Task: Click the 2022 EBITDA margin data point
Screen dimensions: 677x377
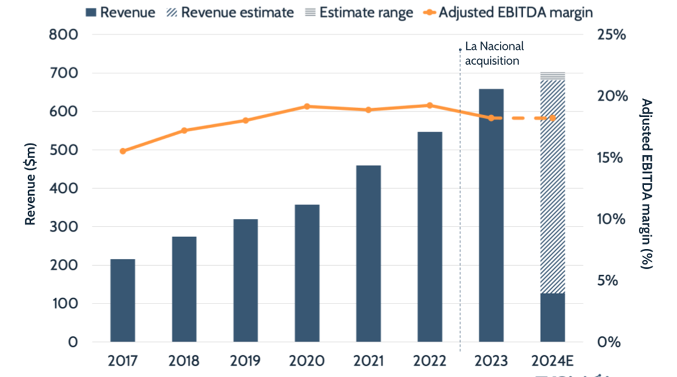Action: tap(430, 105)
